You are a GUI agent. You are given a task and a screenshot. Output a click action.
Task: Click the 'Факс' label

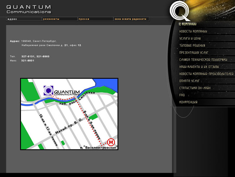click(x=13, y=61)
